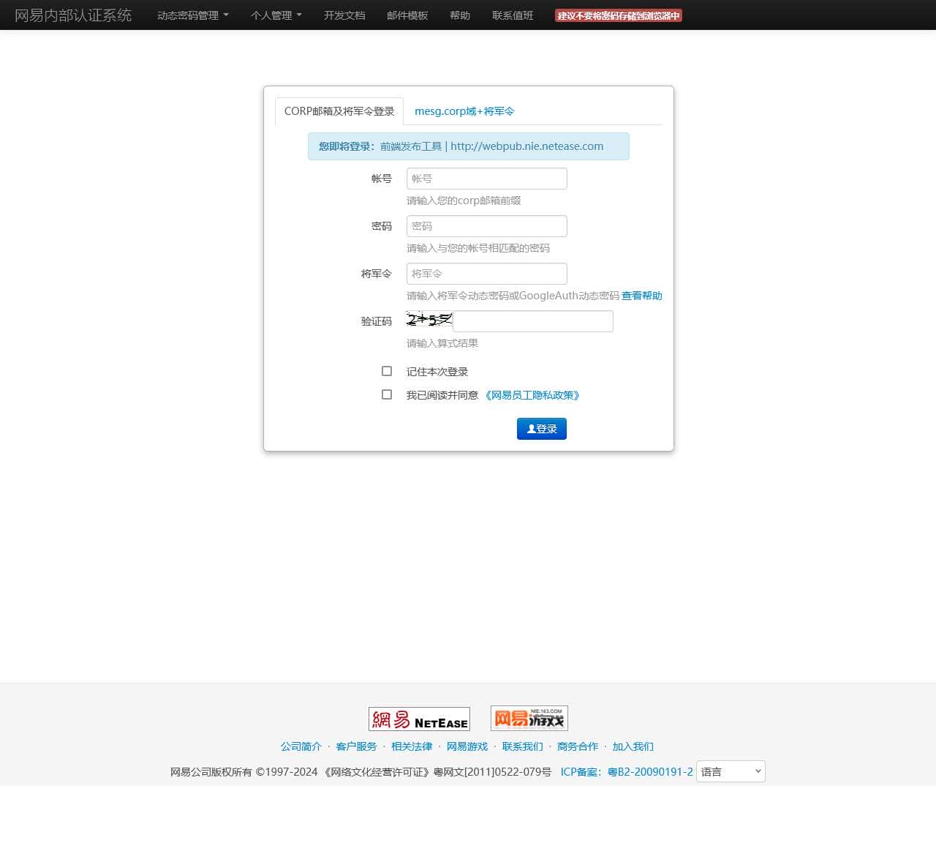936x854 pixels.
Task: Open the 动态密码管理 dropdown menu
Action: pyautogui.click(x=193, y=15)
